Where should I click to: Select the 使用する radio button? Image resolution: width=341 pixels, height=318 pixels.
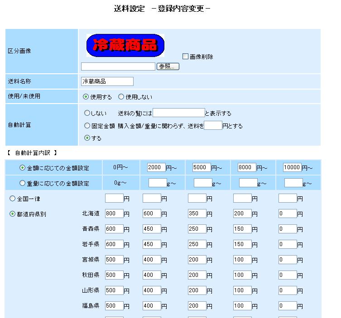pyautogui.click(x=86, y=97)
